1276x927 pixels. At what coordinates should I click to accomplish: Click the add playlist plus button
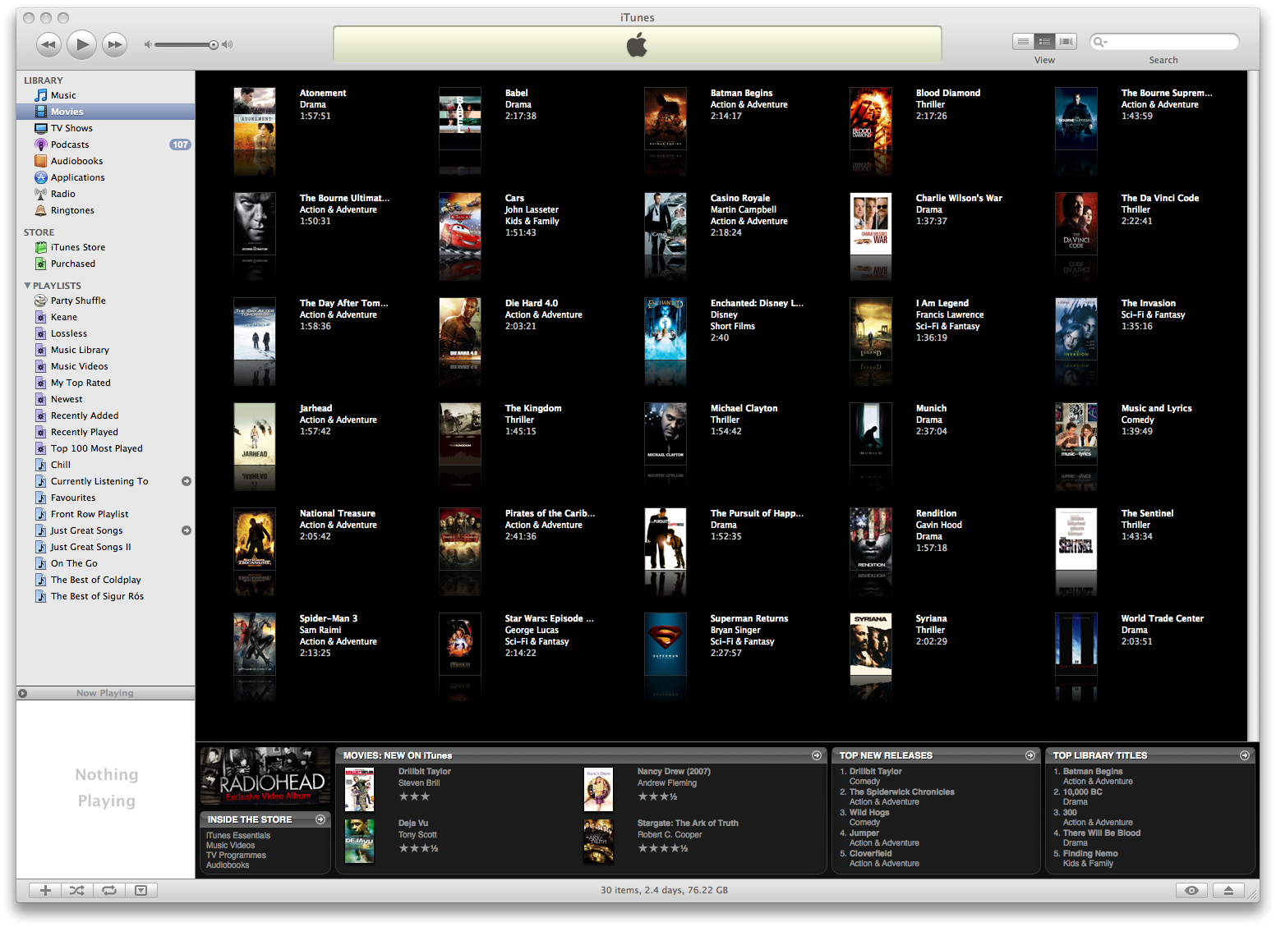[45, 890]
